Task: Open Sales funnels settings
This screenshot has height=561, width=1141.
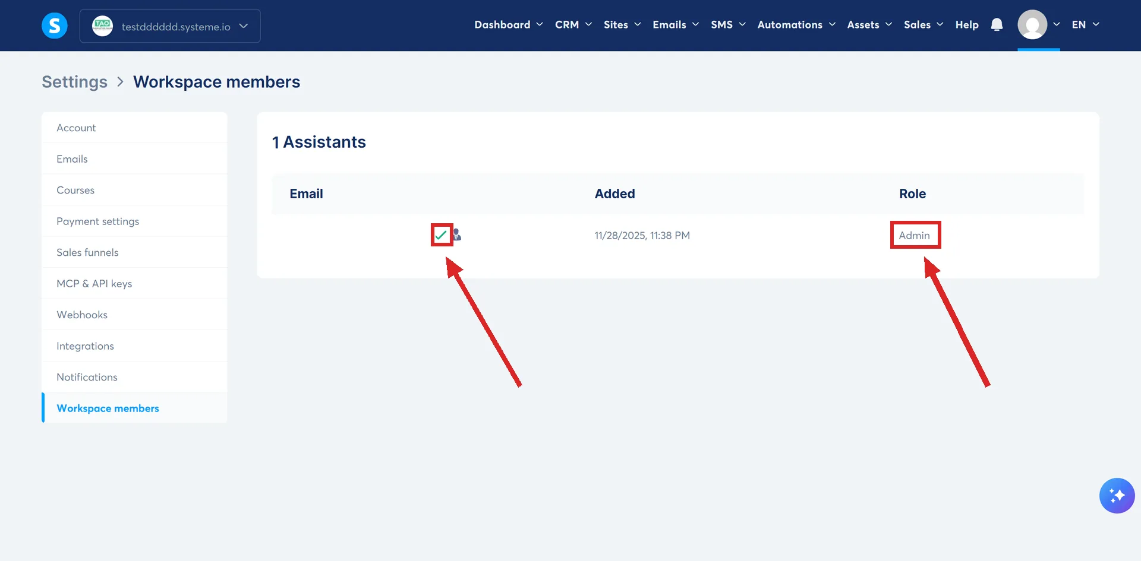Action: tap(134, 252)
